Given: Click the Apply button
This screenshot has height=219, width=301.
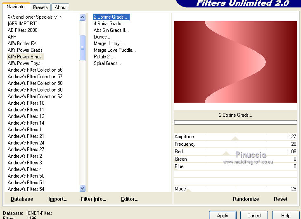Looking at the screenshot, I should click(223, 215).
